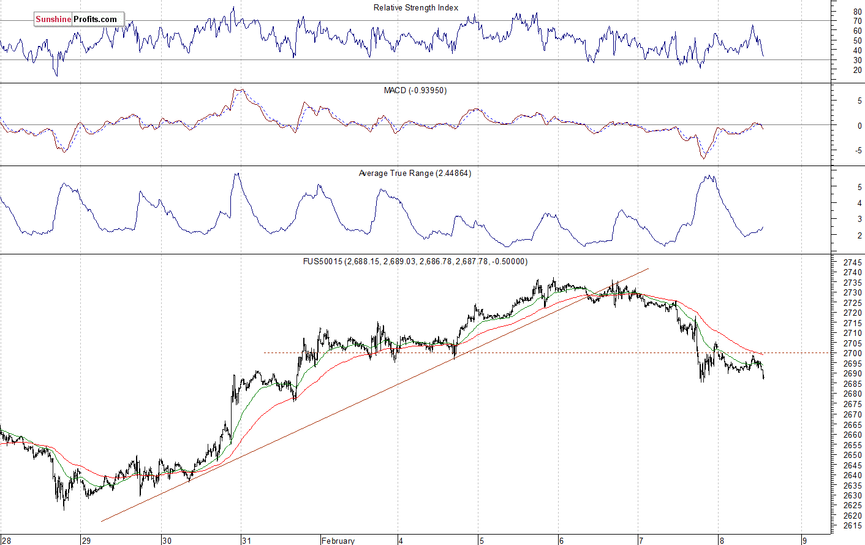865x545 pixels.
Task: Click date label 29 on time axis
Action: pyautogui.click(x=86, y=540)
